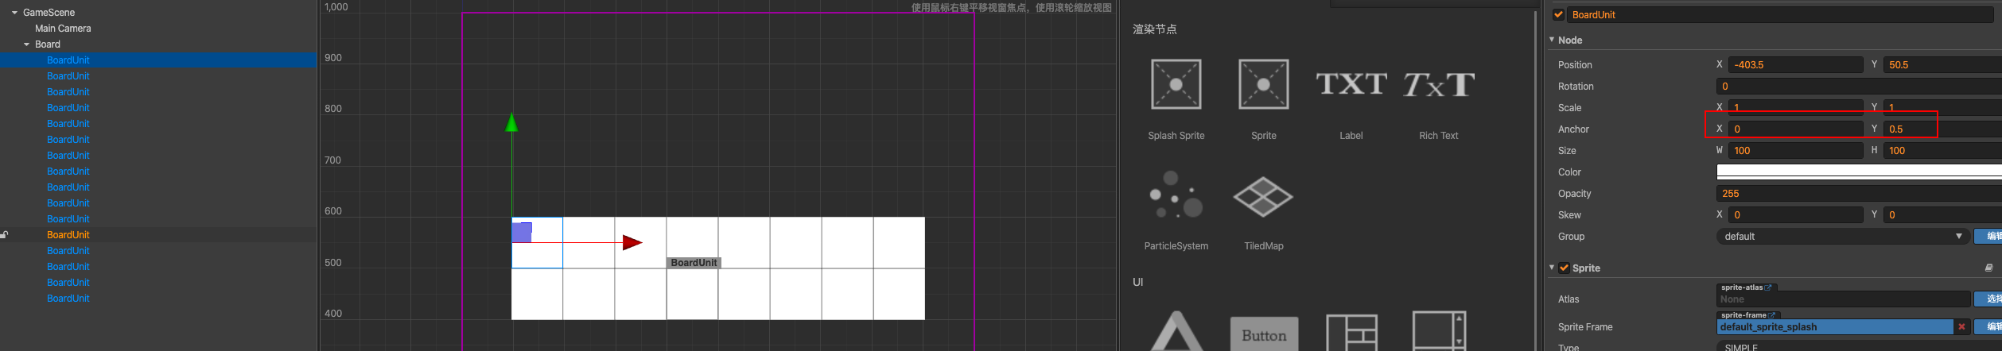This screenshot has width=2002, height=351.
Task: Disable the Sprite component checkbox
Action: point(1564,268)
